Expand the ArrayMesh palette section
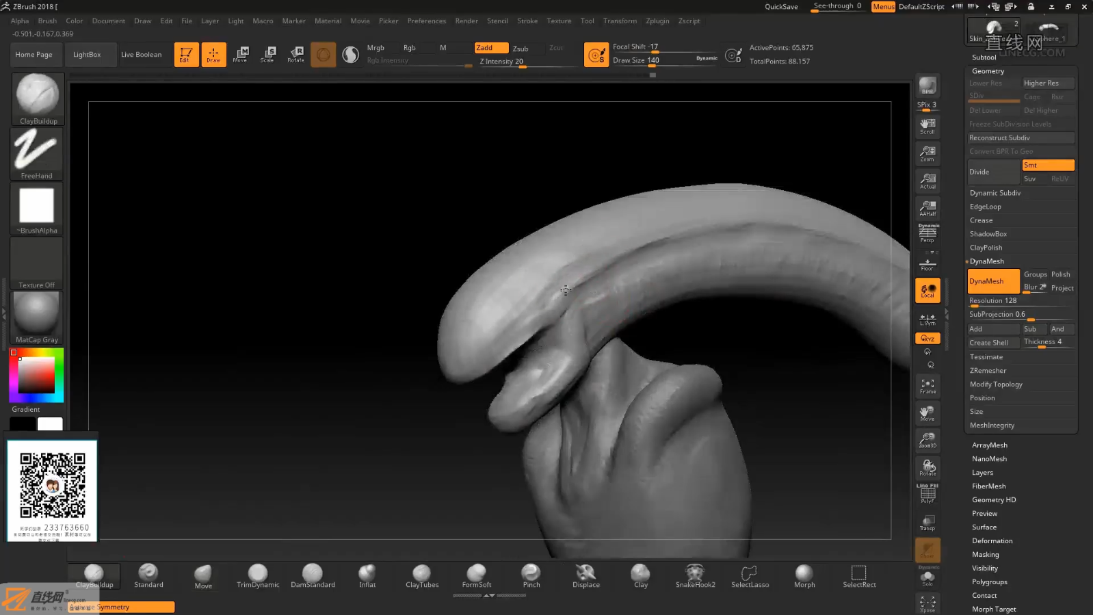Image resolution: width=1093 pixels, height=615 pixels. (x=989, y=445)
